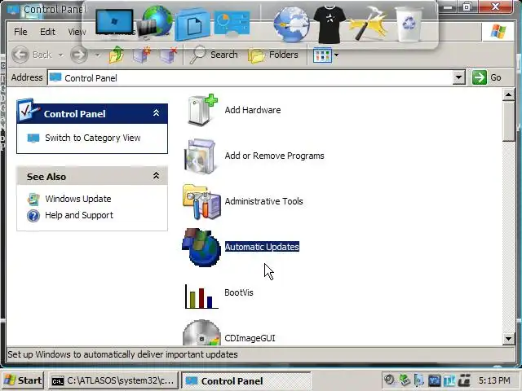Collapse the Control Panel side pane

point(156,113)
